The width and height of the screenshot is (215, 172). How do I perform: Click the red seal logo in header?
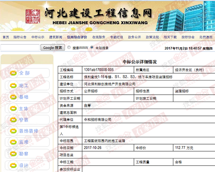pyautogui.click(x=33, y=16)
